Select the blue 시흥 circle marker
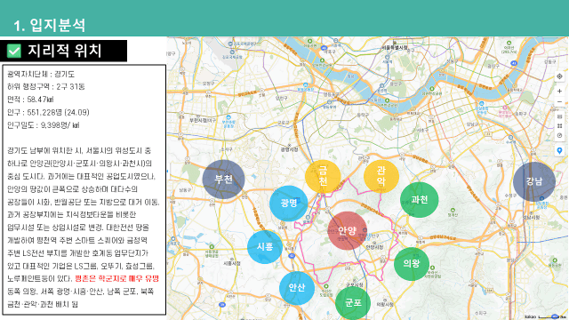Image resolution: width=569 pixels, height=320 pixels. (x=265, y=247)
